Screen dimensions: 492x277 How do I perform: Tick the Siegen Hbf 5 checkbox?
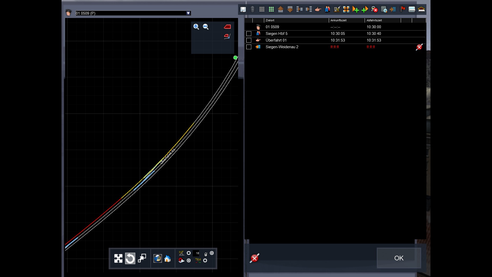tap(249, 34)
